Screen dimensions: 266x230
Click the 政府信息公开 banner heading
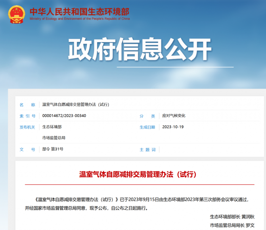(x=140, y=49)
